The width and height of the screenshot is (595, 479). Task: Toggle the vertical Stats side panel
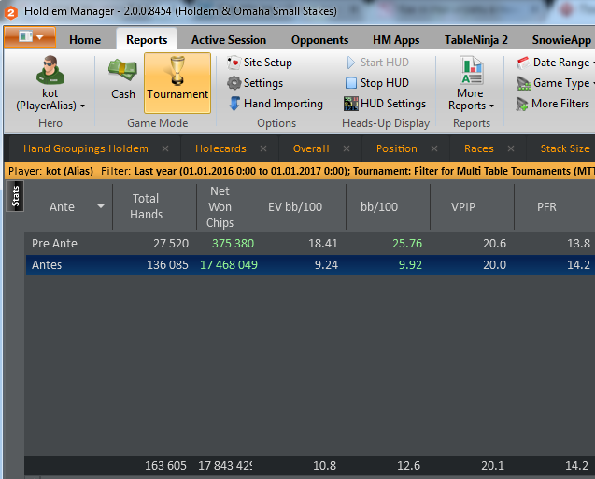[x=15, y=196]
